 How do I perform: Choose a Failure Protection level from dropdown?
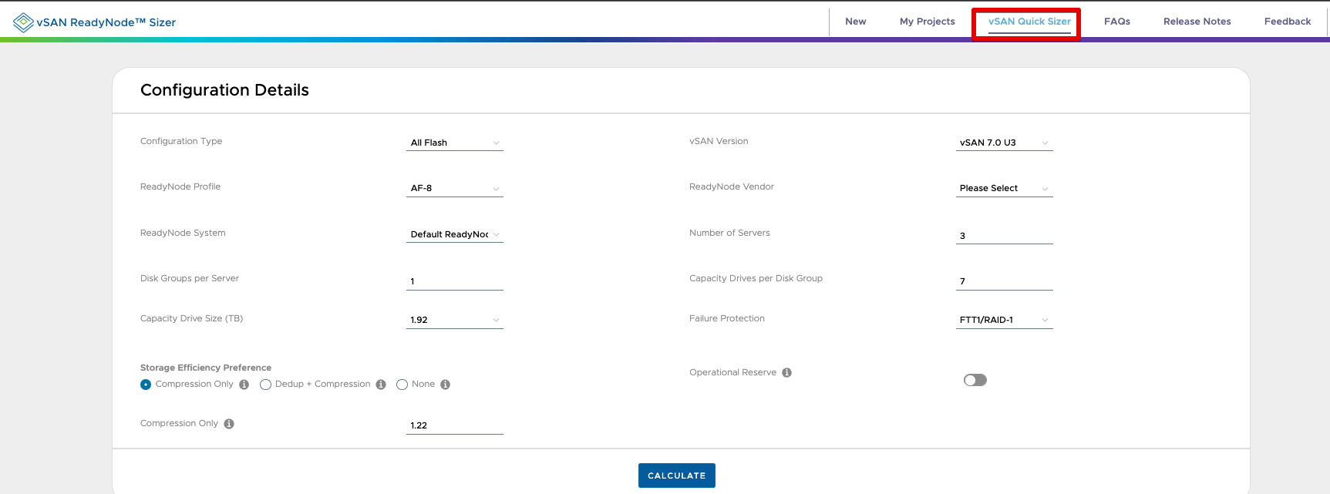coord(1004,320)
